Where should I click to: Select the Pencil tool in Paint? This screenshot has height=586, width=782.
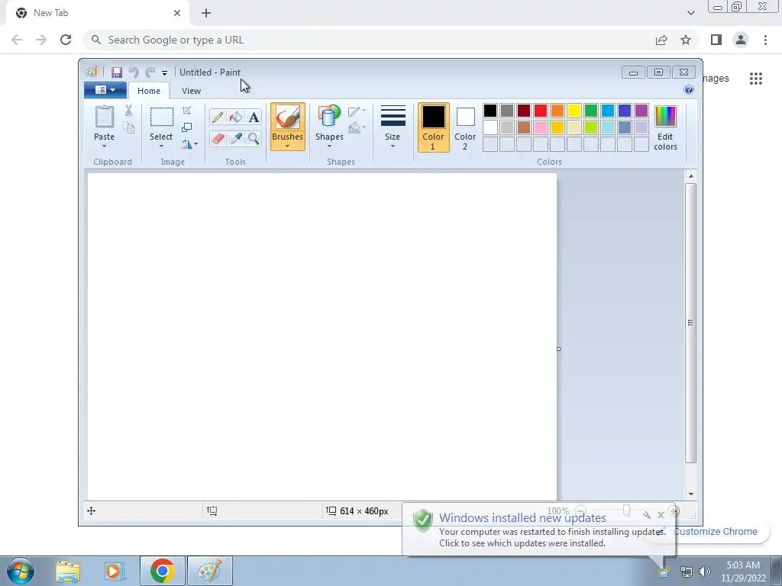click(218, 117)
